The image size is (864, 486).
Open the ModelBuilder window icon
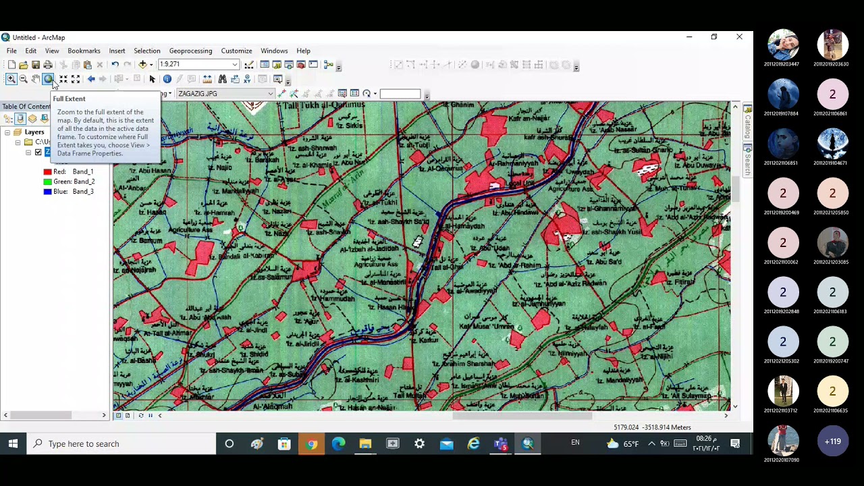328,65
